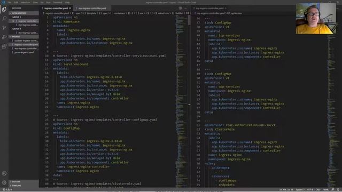The height and width of the screenshot is (192, 342).
Task: Open the Go menu
Action: 42,2
